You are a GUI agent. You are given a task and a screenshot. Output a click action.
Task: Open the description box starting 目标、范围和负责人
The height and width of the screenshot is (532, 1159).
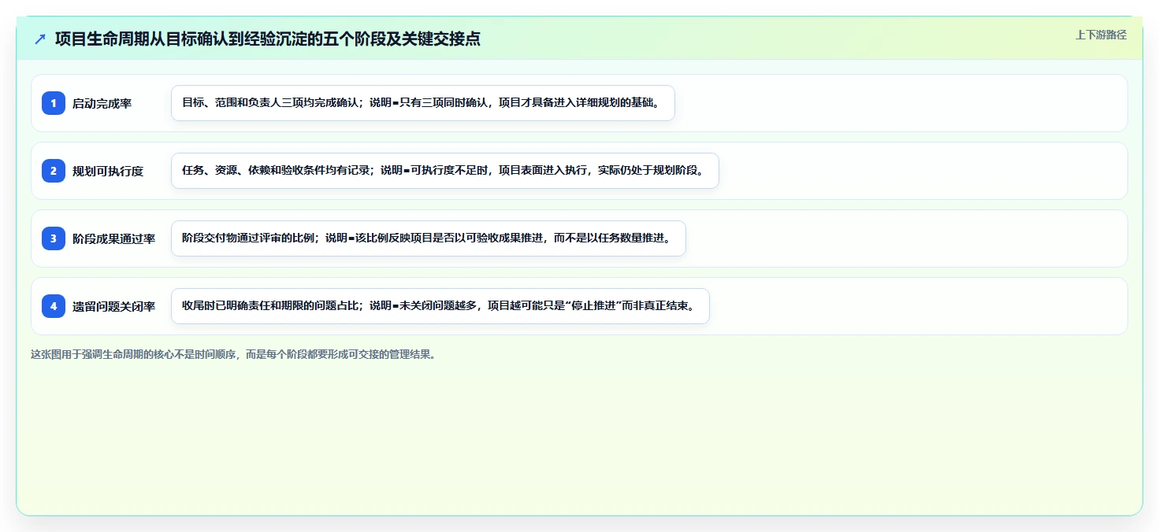[x=423, y=103]
